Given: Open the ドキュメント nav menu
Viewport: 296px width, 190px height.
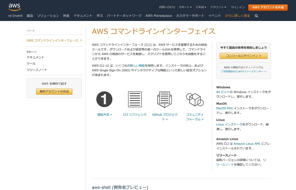Looking at the screenshot, I should [x=83, y=16].
